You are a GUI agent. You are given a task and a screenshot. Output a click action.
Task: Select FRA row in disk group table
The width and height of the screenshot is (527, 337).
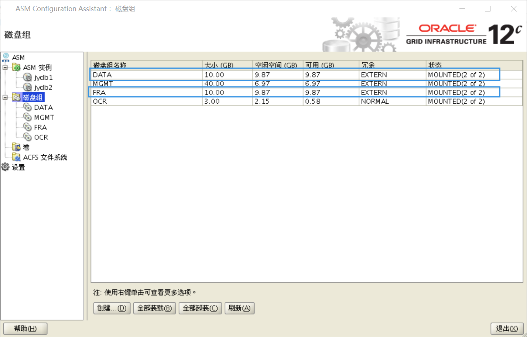click(x=307, y=93)
